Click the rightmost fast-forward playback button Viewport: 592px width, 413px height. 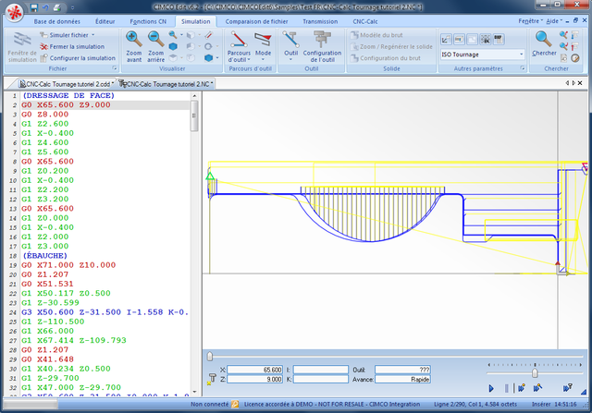point(567,388)
